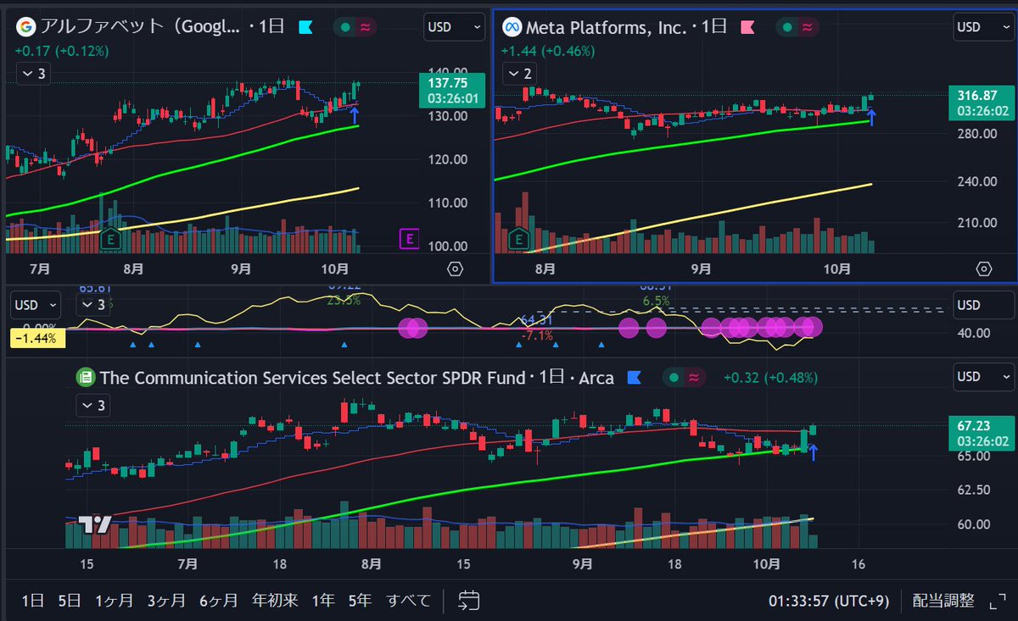Open USD currency dropdown in Meta chart

point(982,27)
